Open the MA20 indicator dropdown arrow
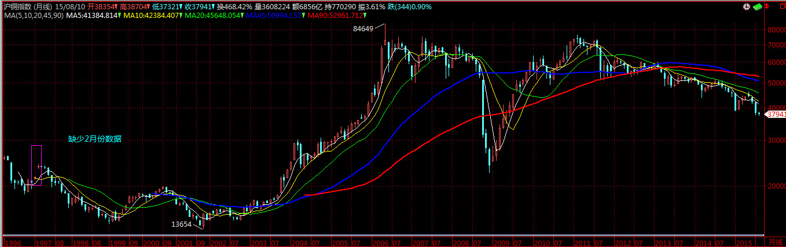 244,14
